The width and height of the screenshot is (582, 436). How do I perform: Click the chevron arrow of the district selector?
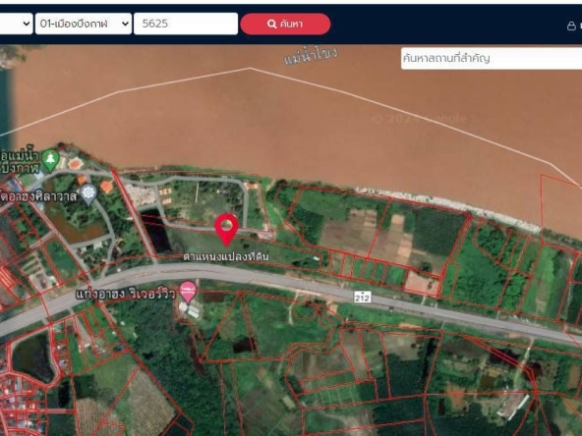pyautogui.click(x=125, y=24)
